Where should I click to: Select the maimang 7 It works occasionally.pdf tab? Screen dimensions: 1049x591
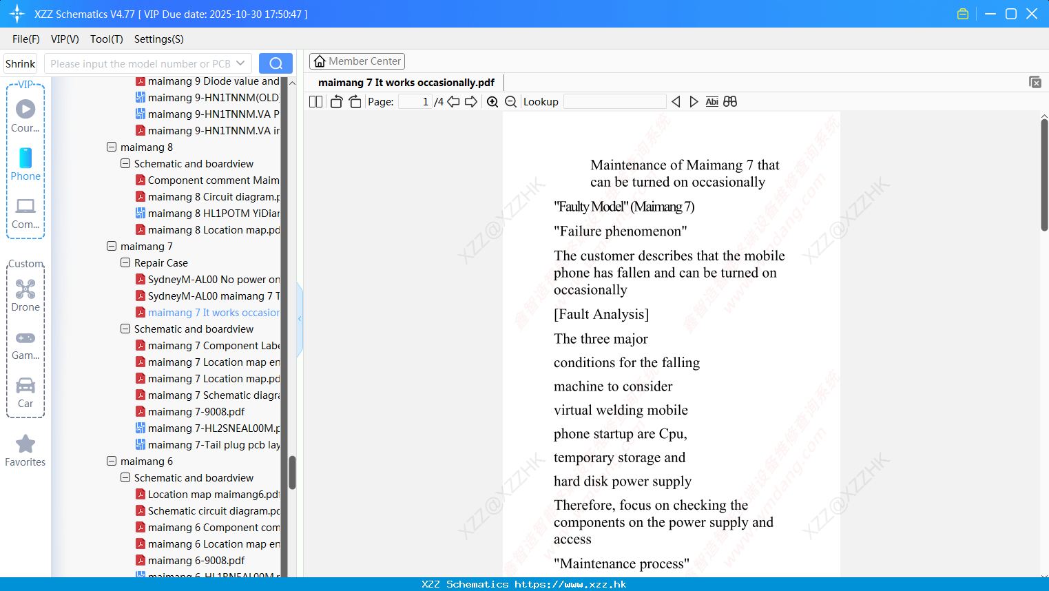click(406, 82)
